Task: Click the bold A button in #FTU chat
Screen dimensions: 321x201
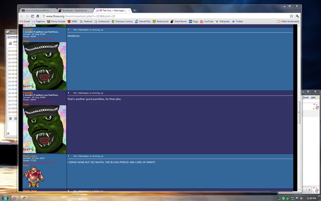Action: click(11, 119)
